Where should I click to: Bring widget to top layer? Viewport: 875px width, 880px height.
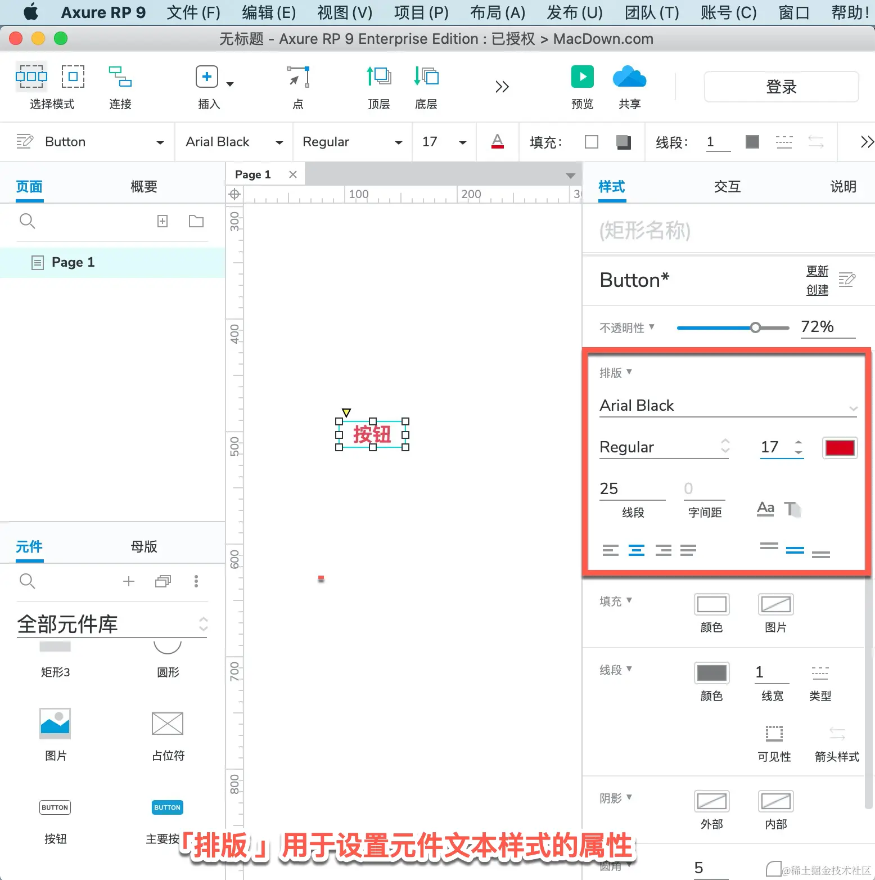coord(379,76)
